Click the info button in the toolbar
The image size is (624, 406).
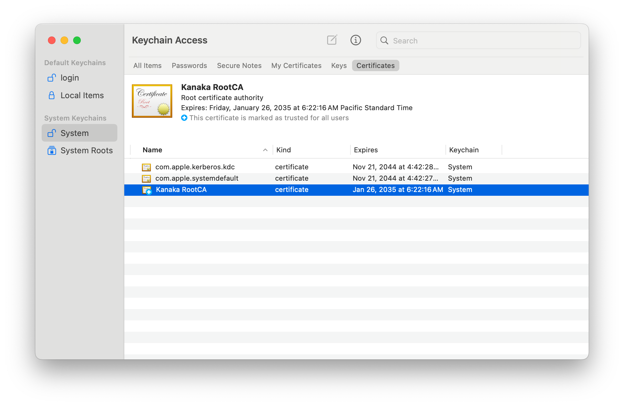(x=356, y=40)
